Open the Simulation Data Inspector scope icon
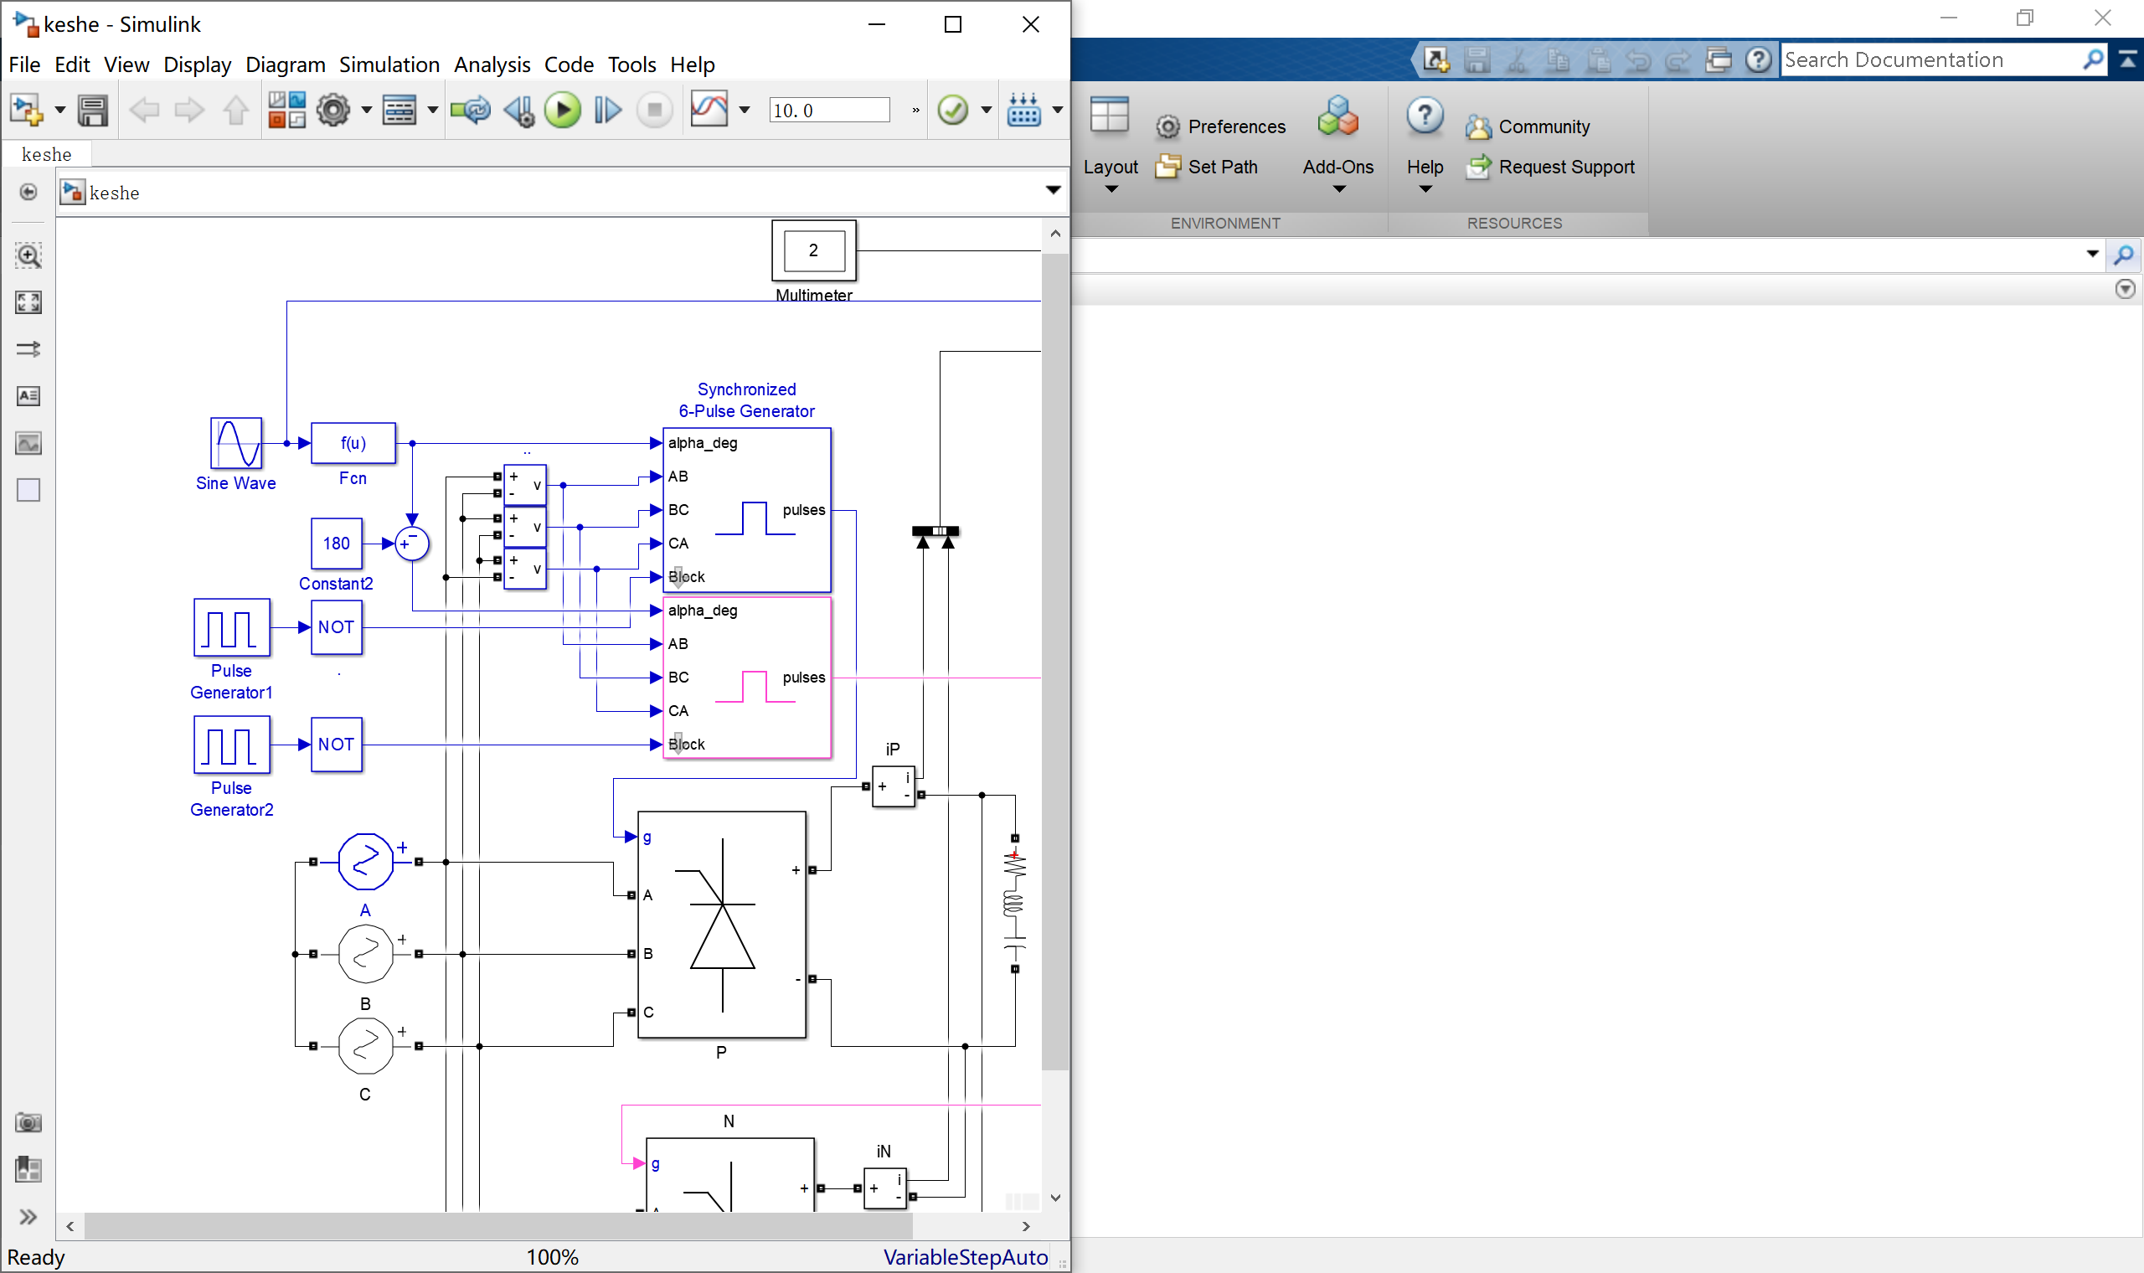 click(709, 110)
